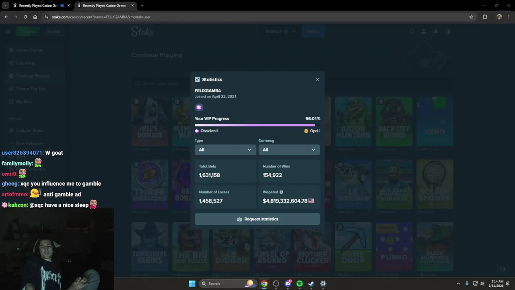
Task: Click the Windows taskbar Search box
Action: [x=228, y=284]
